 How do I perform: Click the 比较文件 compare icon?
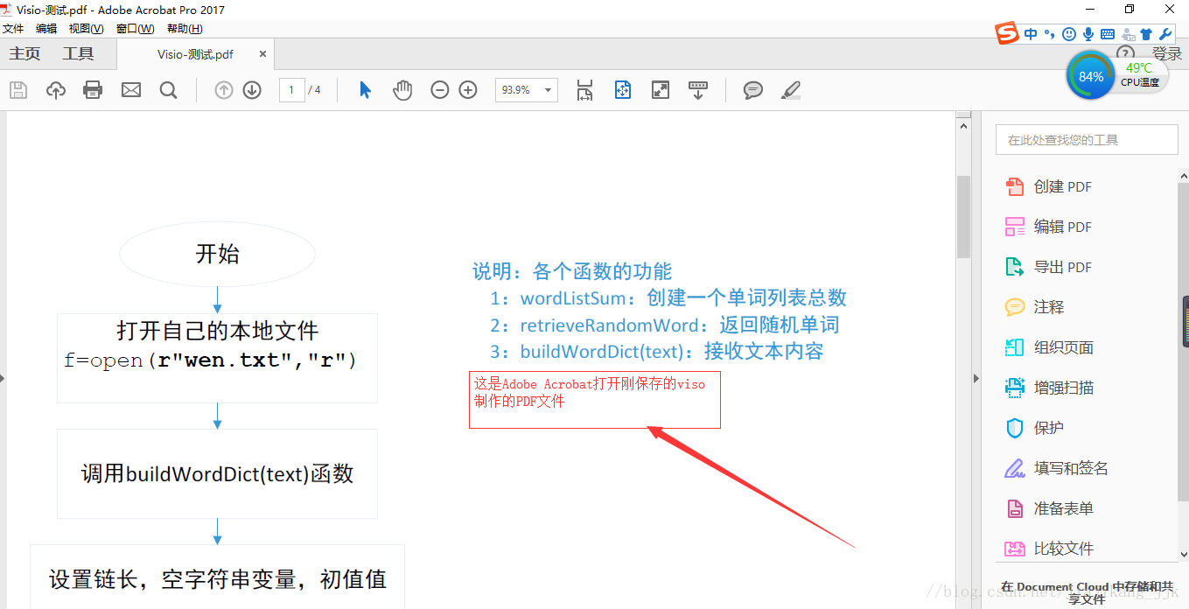tap(1015, 549)
